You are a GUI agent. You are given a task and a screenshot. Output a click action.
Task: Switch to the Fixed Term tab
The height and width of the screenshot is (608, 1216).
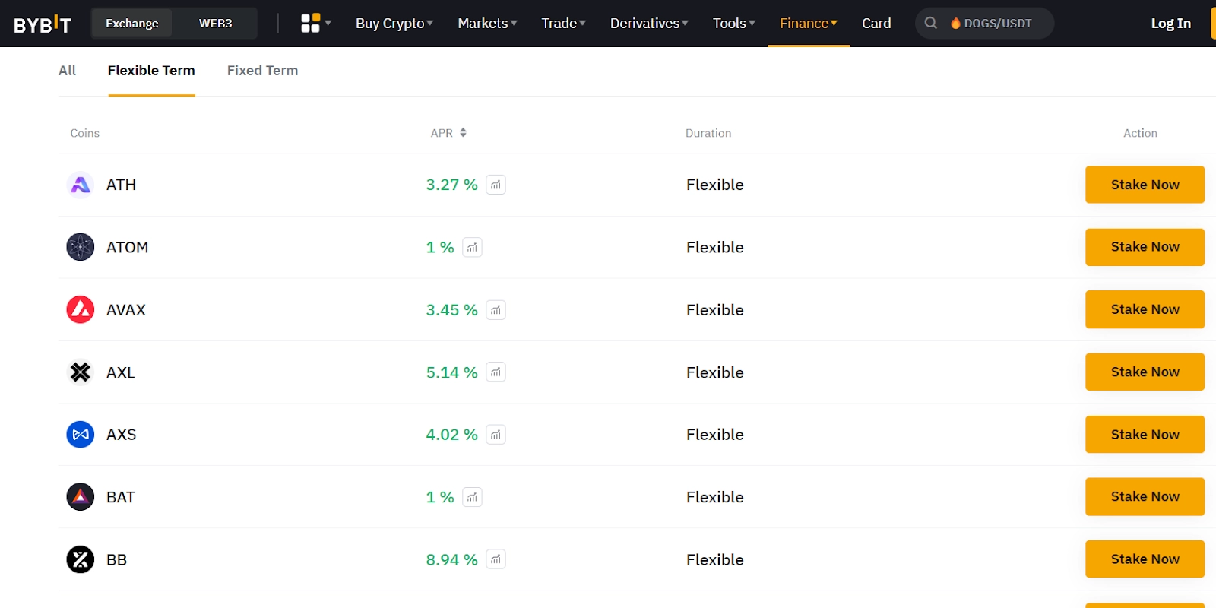[x=262, y=71]
